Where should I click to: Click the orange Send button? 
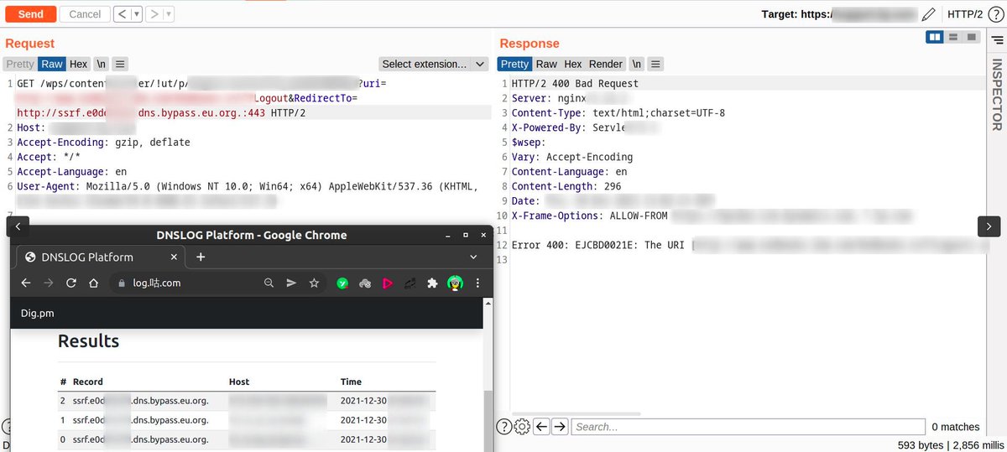tap(30, 14)
